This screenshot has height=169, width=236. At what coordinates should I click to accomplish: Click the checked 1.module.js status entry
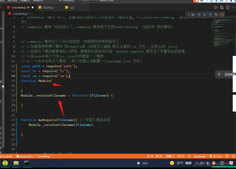[x=42, y=156]
